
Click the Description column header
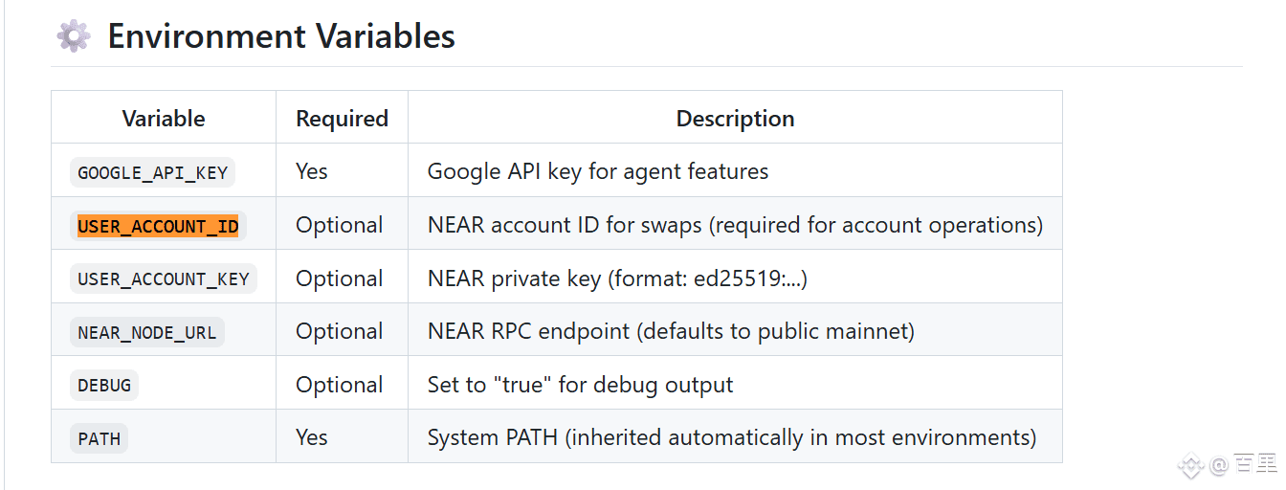[x=735, y=119]
